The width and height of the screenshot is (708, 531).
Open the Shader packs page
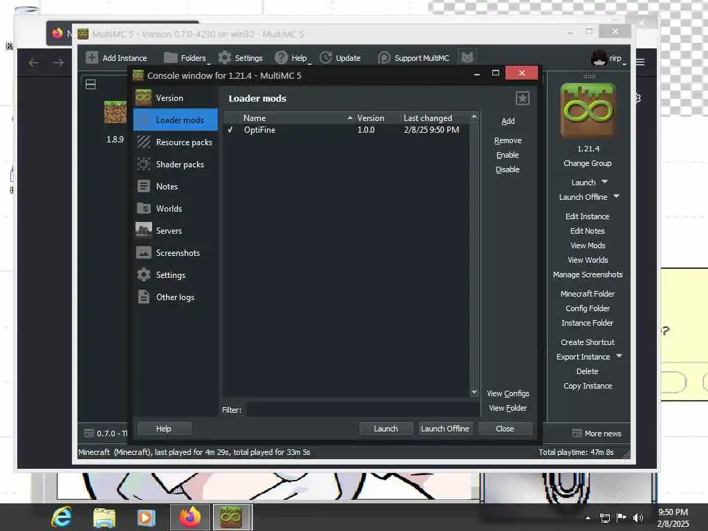[x=176, y=165]
